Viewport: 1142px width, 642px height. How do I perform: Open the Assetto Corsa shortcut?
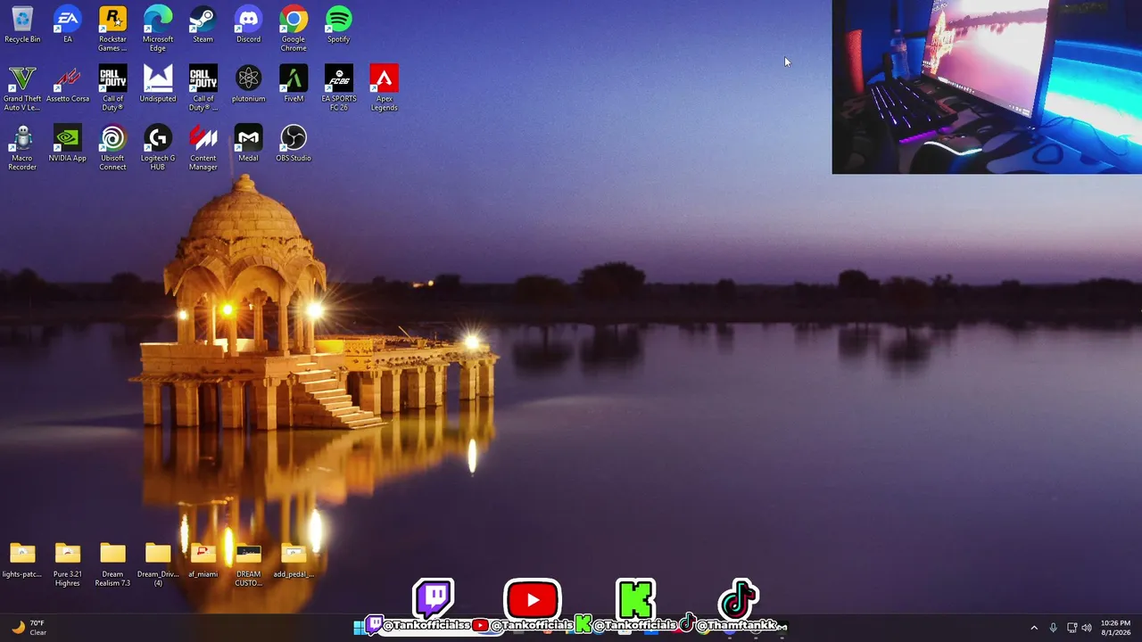pyautogui.click(x=68, y=84)
